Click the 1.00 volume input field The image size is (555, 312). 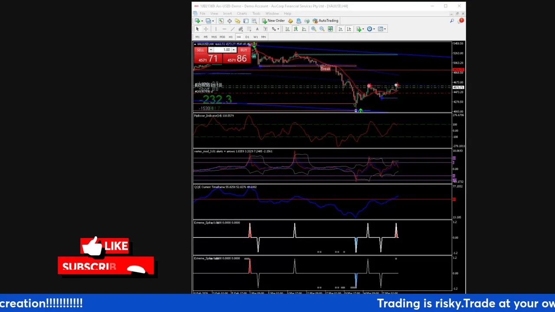pyautogui.click(x=222, y=50)
